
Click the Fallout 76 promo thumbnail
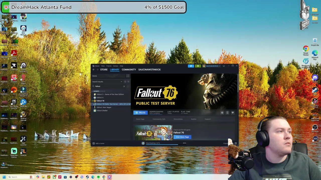153,133
